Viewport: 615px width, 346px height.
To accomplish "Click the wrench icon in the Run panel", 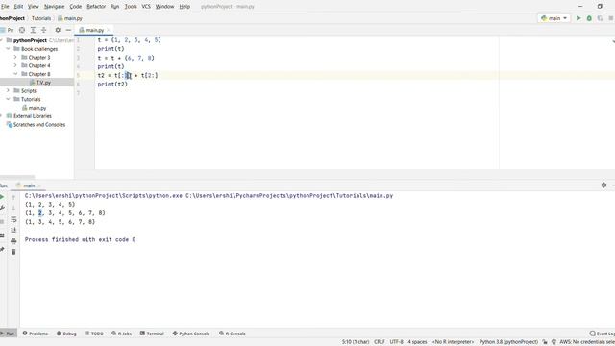I will point(2,208).
